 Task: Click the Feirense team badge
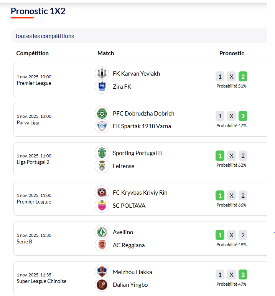(102, 166)
